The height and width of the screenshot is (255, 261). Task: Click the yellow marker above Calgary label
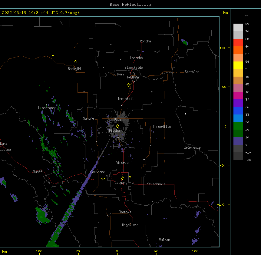pos(123,178)
